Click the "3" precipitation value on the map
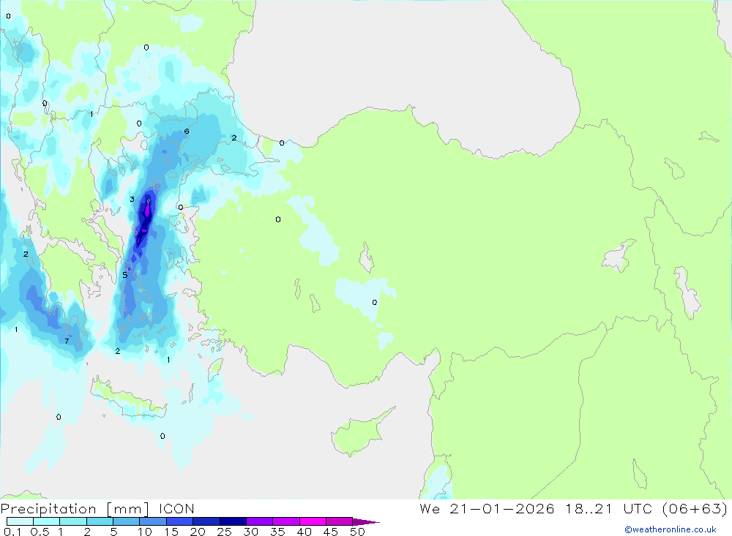 tap(132, 199)
